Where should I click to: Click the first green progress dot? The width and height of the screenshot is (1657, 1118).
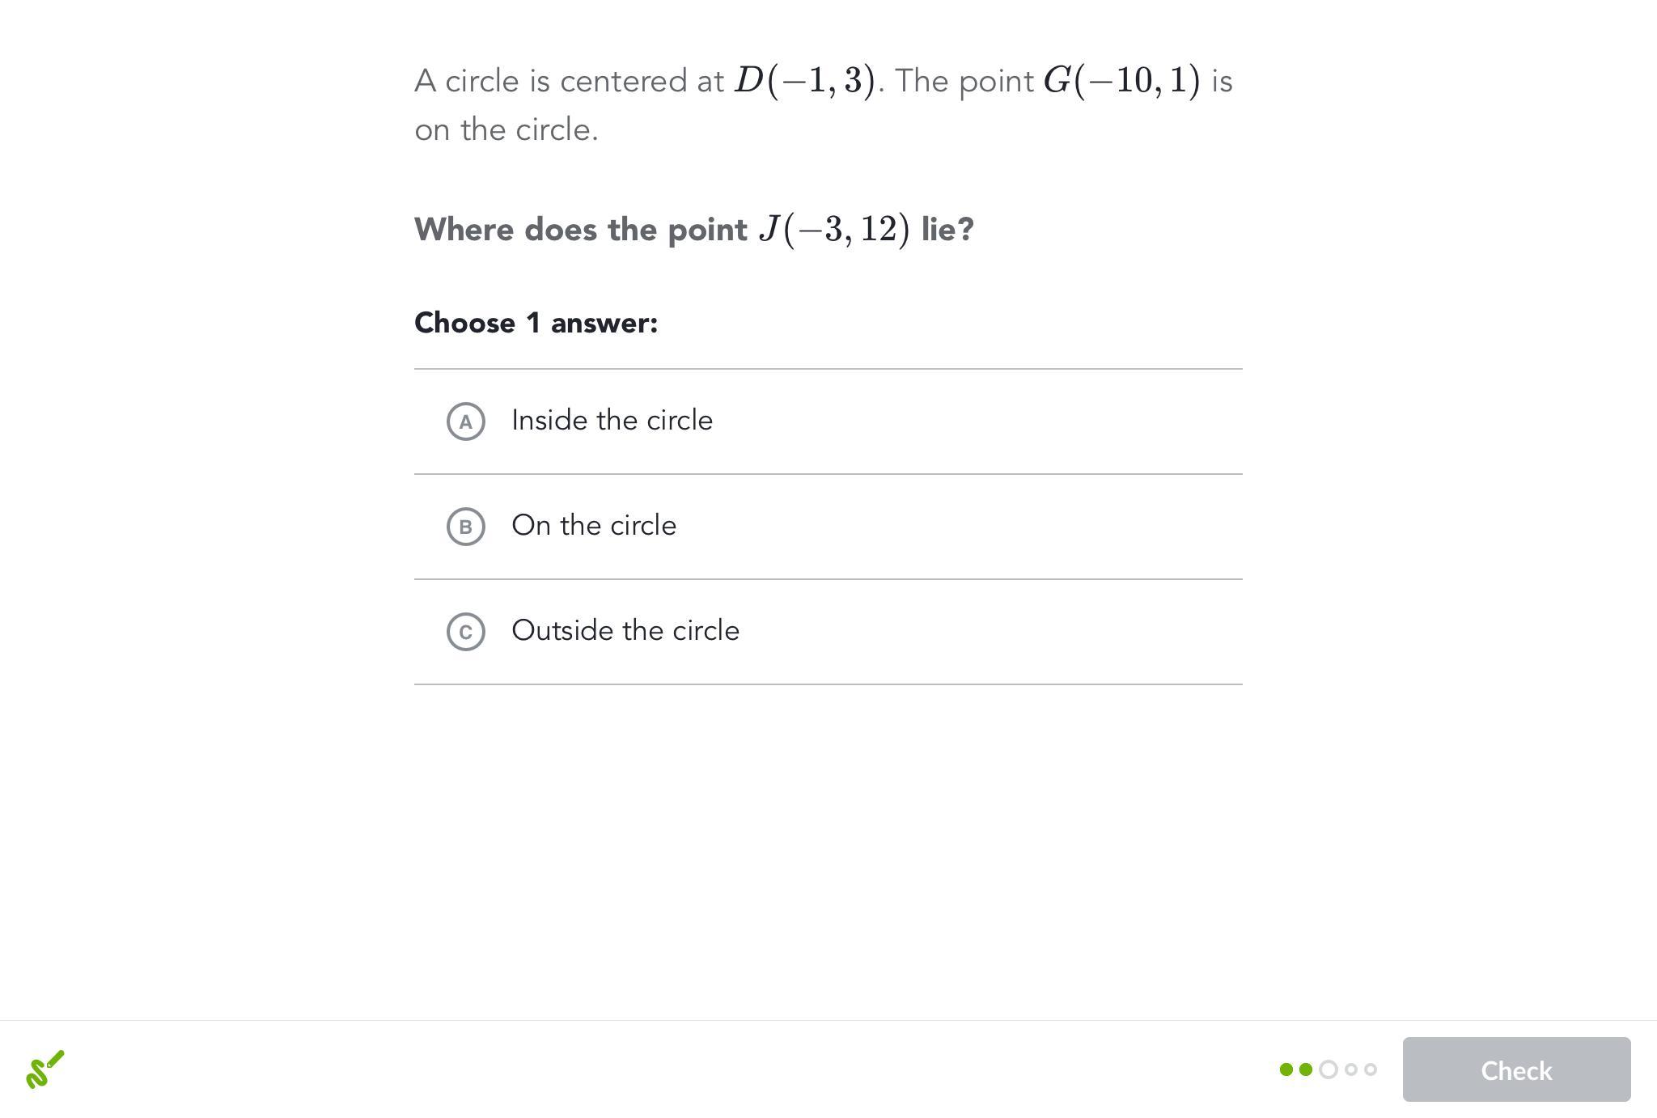tap(1286, 1069)
